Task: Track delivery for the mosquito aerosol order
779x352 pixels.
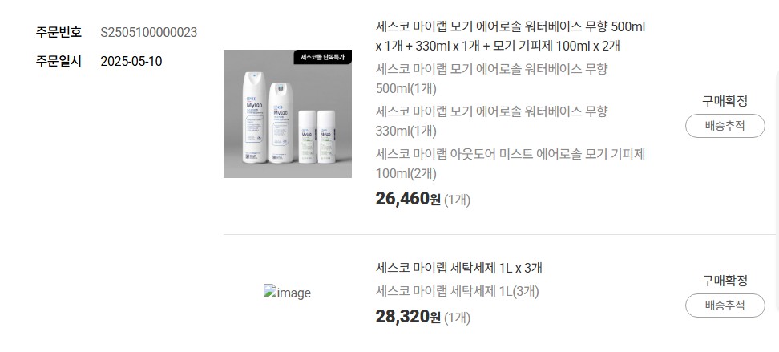Action: 725,126
